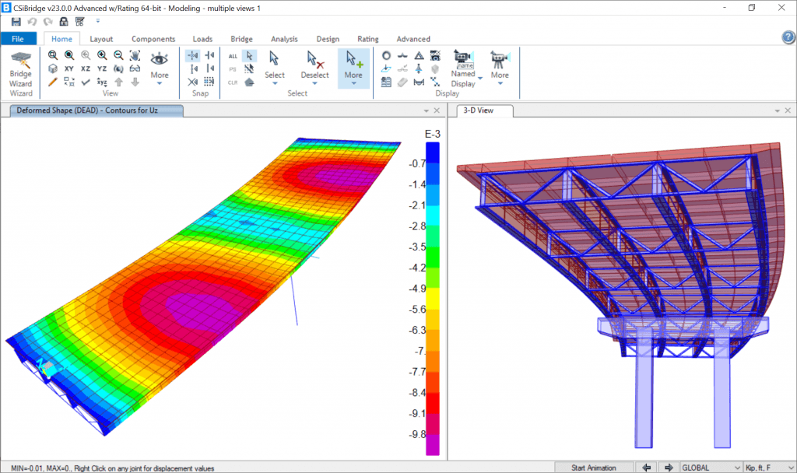The height and width of the screenshot is (473, 797).
Task: Enable the ALL snap option
Action: [233, 57]
